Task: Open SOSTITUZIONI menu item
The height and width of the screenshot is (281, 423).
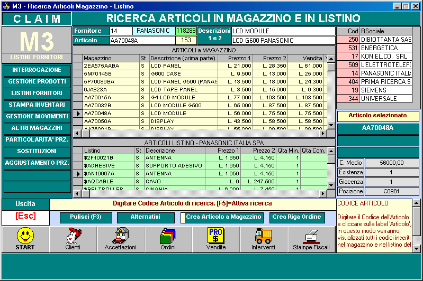Action: click(37, 151)
